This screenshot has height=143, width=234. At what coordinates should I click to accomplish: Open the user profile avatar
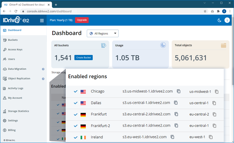point(227,20)
